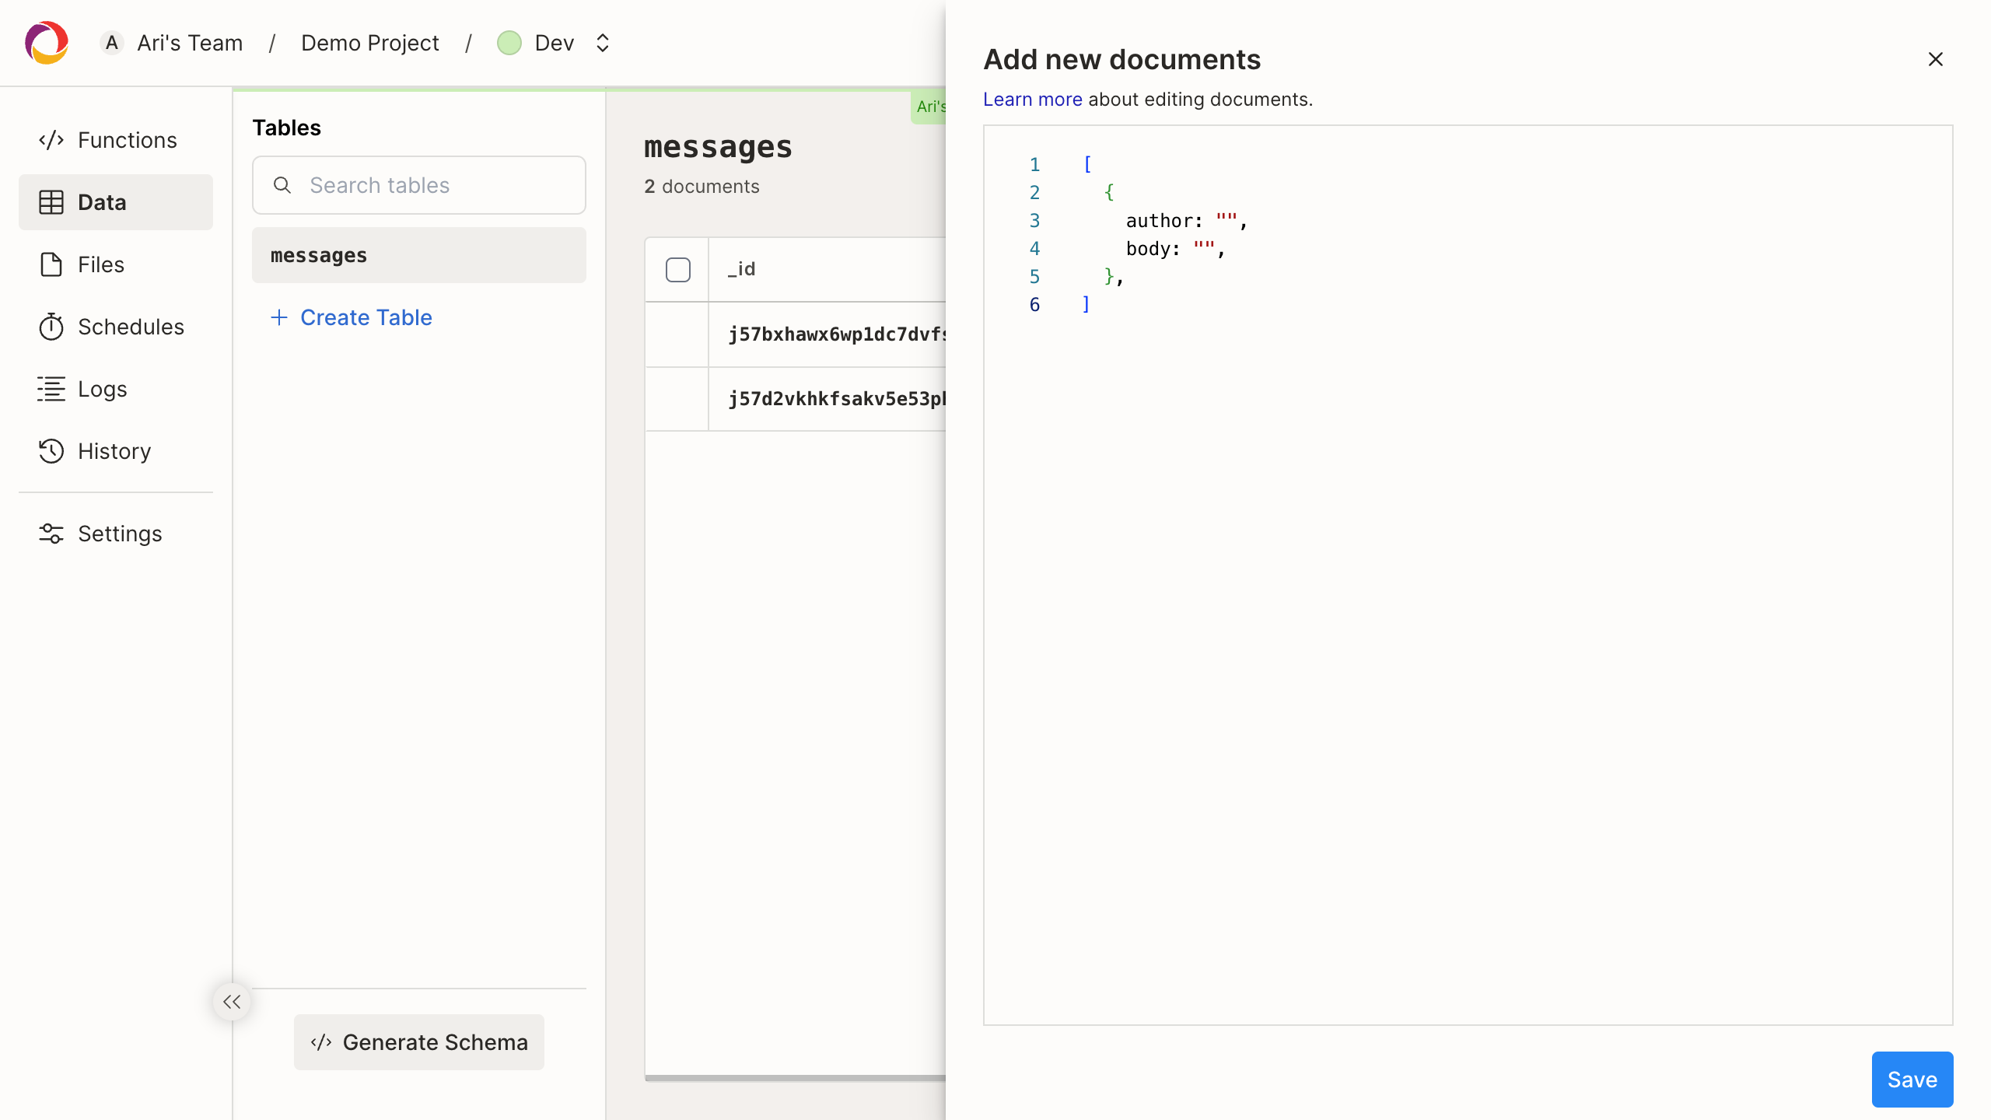Screen dimensions: 1991x1120
Task: Open the History section
Action: pyautogui.click(x=116, y=451)
